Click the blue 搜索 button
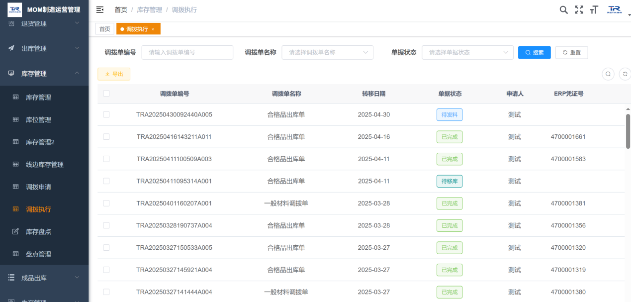 (535, 52)
